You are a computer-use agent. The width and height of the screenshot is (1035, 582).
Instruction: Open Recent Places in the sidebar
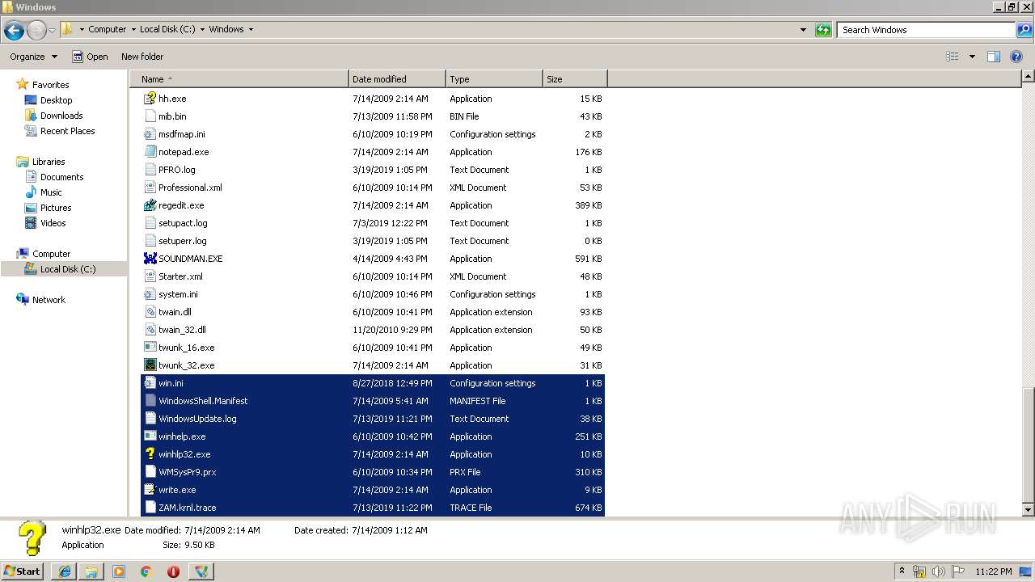tap(67, 131)
